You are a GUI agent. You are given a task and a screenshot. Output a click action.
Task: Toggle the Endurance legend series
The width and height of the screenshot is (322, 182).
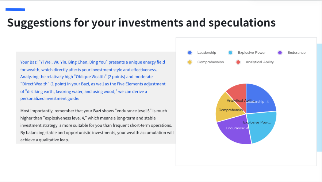(292, 53)
